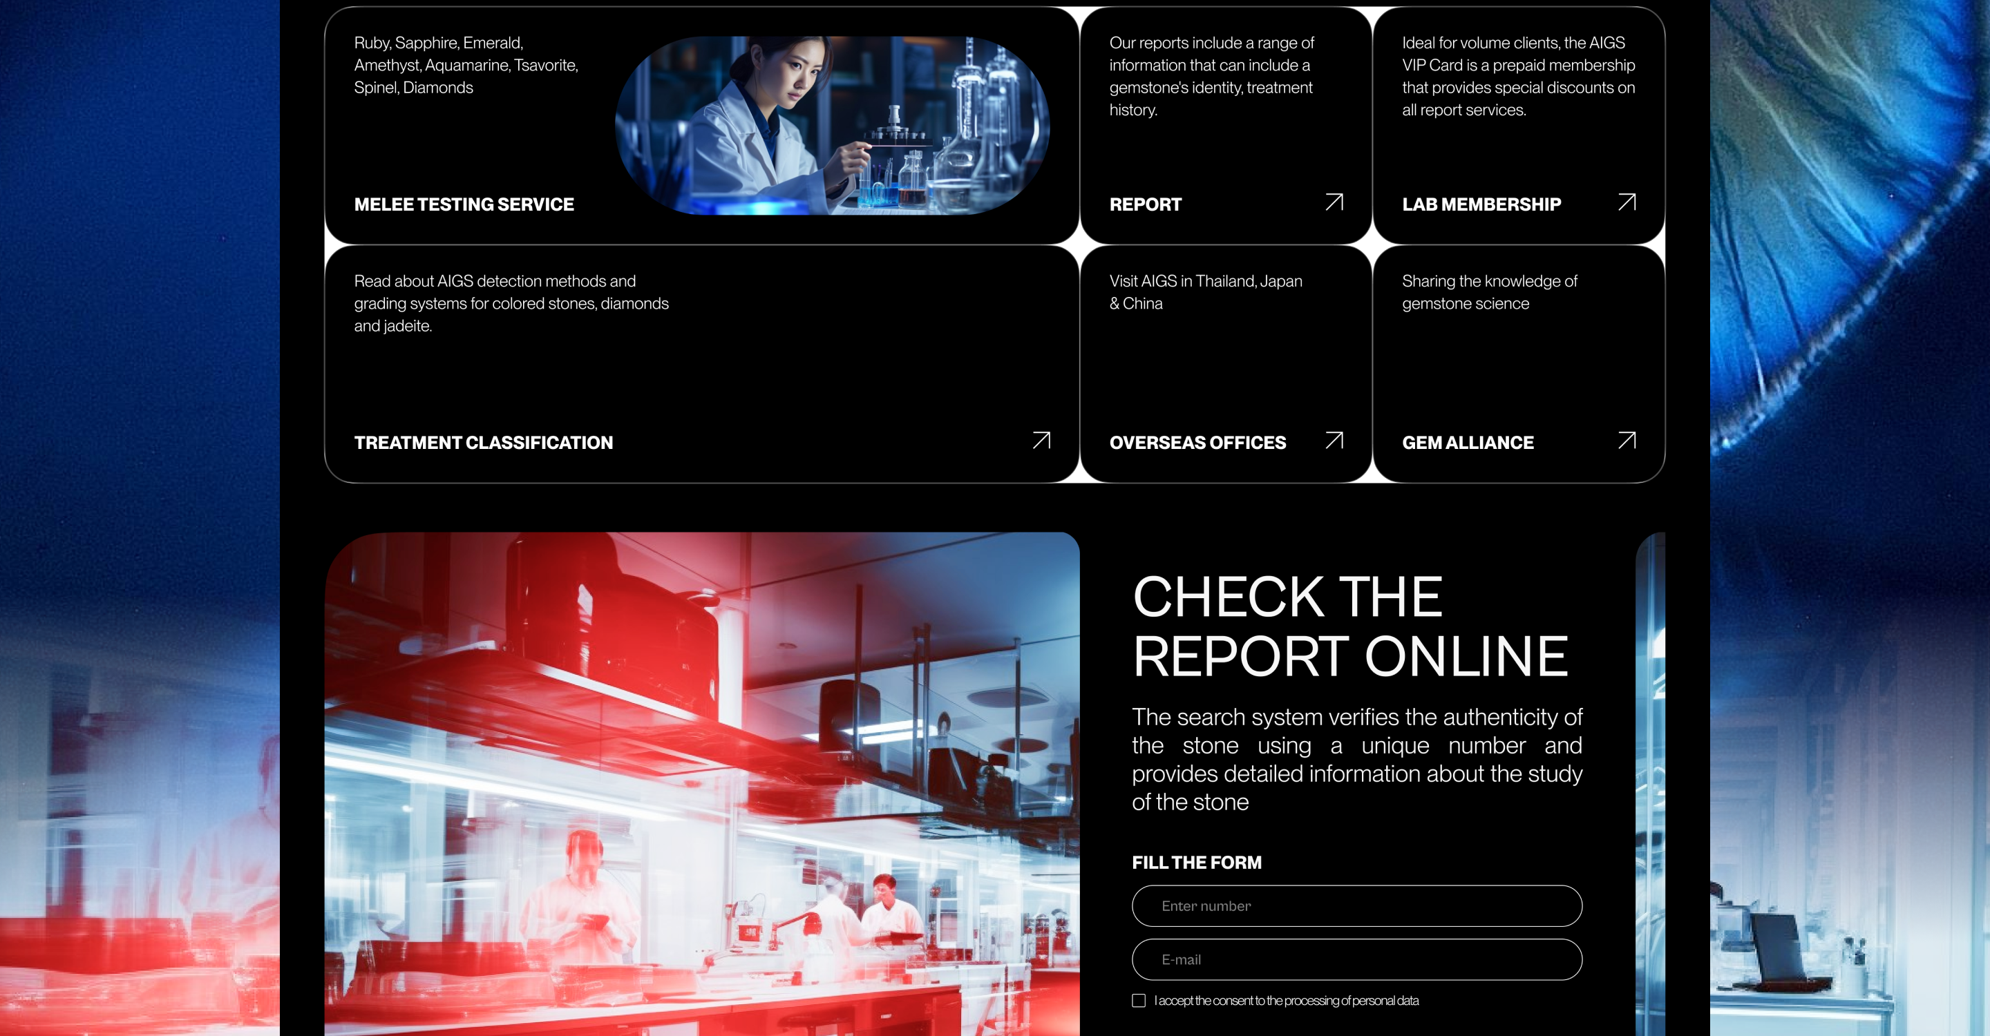Tick the personal data consent checkbox
Viewport: 1990px width, 1036px height.
[1139, 1001]
